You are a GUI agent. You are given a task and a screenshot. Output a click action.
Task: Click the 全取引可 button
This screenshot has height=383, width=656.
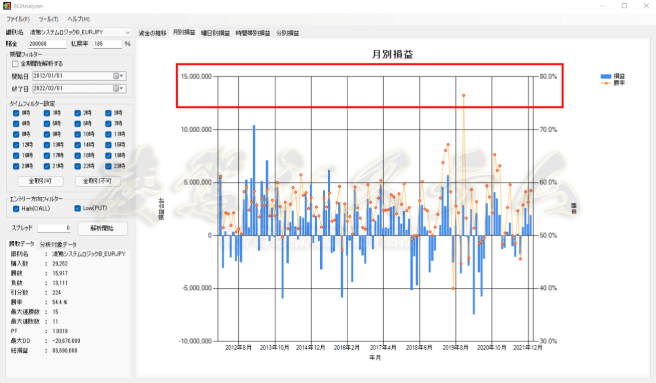[40, 181]
